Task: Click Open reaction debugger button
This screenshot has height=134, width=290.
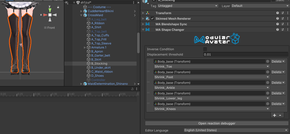Action: [216, 123]
